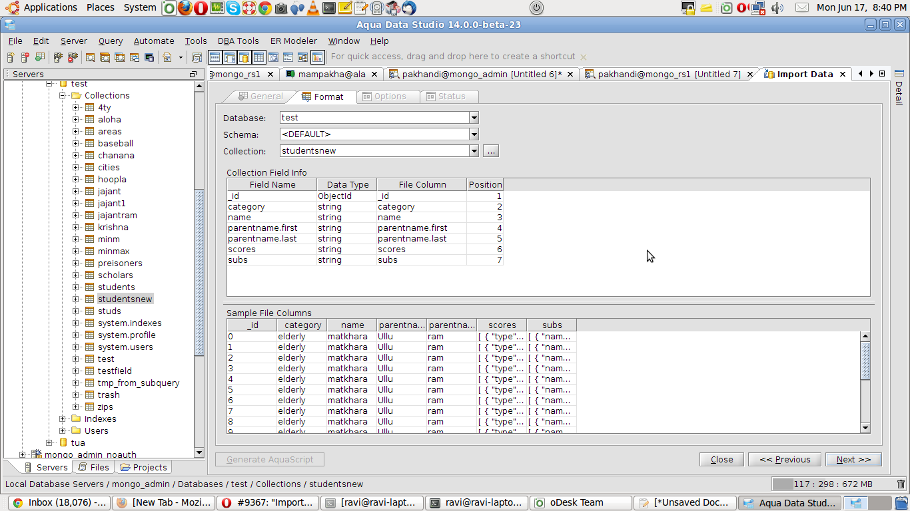Click the server connect plug icon

point(58,57)
